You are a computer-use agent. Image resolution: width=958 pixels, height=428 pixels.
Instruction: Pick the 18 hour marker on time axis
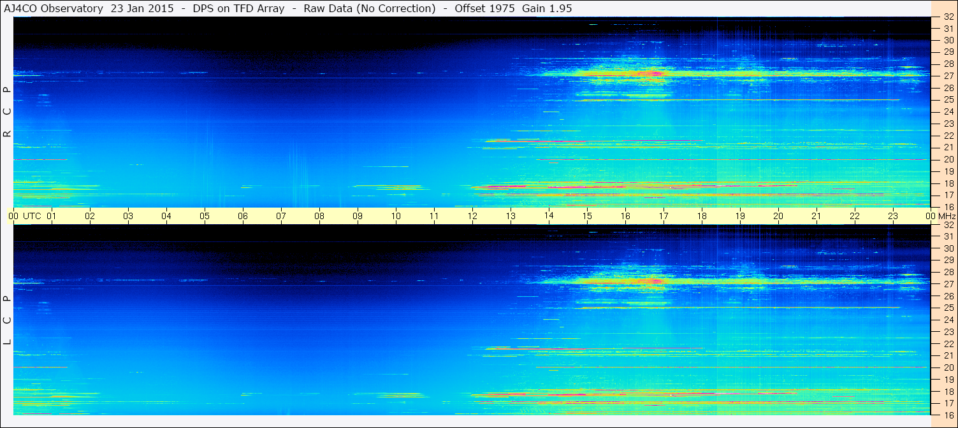[702, 216]
